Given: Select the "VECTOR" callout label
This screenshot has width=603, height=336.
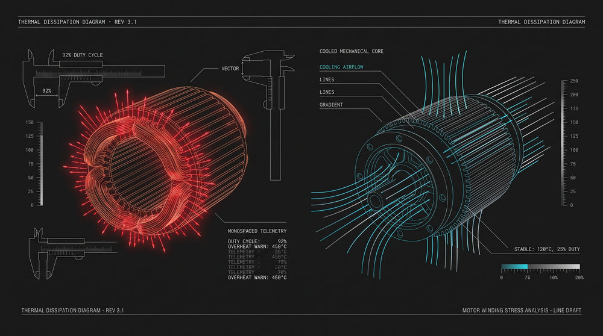Looking at the screenshot, I should [x=230, y=69].
